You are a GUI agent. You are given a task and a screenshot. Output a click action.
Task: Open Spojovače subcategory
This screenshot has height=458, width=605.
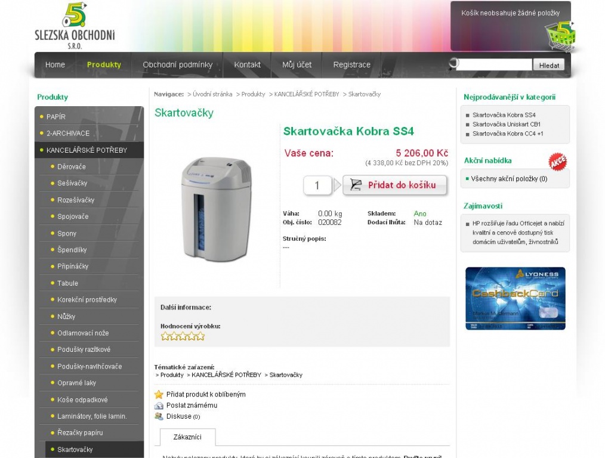[x=73, y=216]
